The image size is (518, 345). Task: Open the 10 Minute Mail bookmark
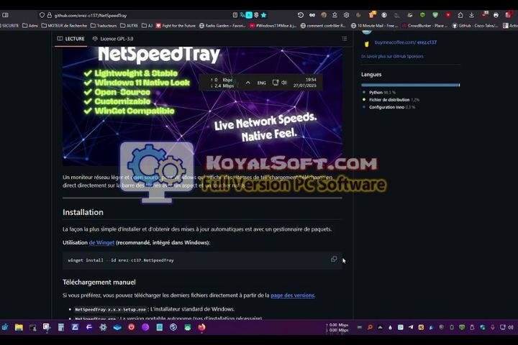(375, 25)
